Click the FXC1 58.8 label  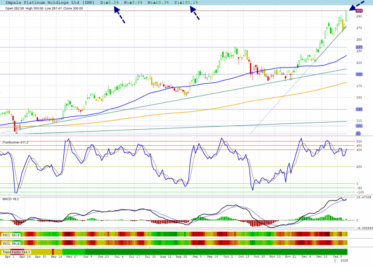pos(11,235)
